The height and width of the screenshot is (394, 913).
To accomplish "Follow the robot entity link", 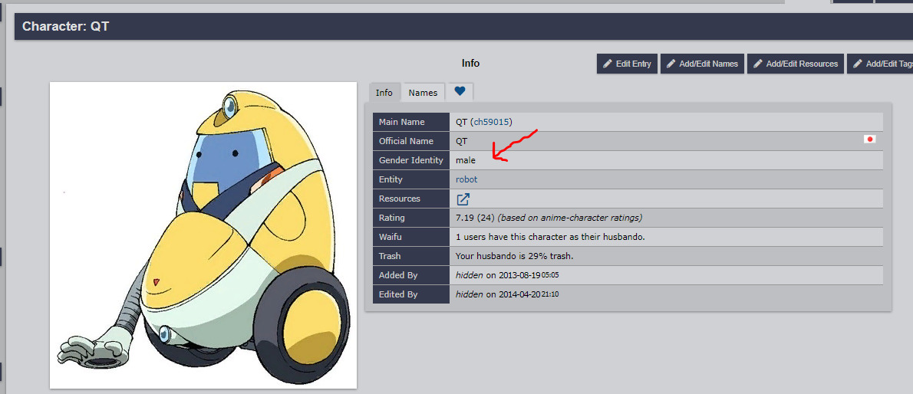I will [466, 179].
